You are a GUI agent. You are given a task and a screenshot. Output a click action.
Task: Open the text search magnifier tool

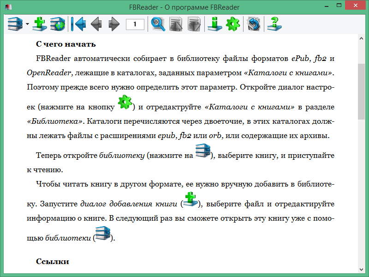pos(158,24)
